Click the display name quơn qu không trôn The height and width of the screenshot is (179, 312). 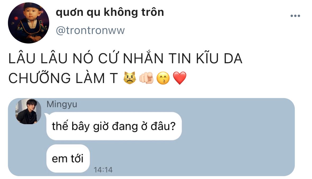pos(110,12)
